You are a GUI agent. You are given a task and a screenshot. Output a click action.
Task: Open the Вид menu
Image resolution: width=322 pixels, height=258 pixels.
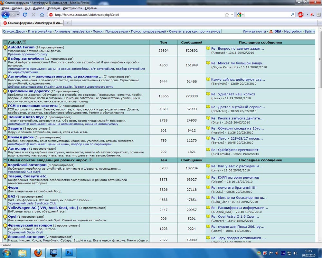point(27,8)
